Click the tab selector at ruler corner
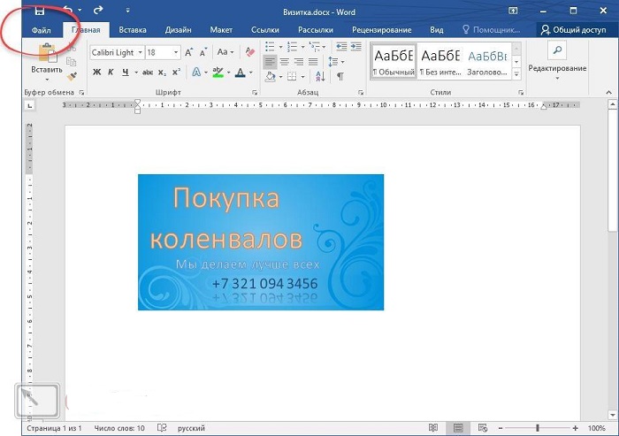 (30, 105)
